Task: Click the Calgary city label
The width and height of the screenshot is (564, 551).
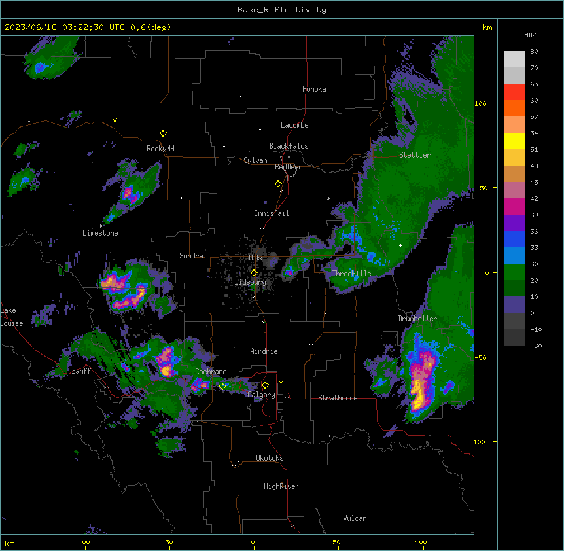Action: pos(261,395)
